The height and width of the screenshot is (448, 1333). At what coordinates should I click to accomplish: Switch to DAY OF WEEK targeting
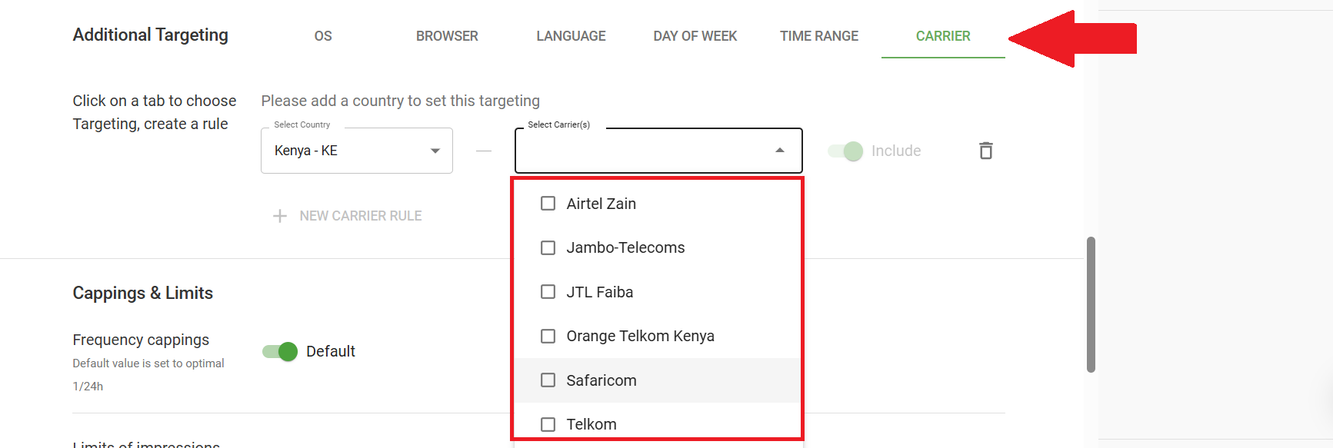tap(695, 35)
